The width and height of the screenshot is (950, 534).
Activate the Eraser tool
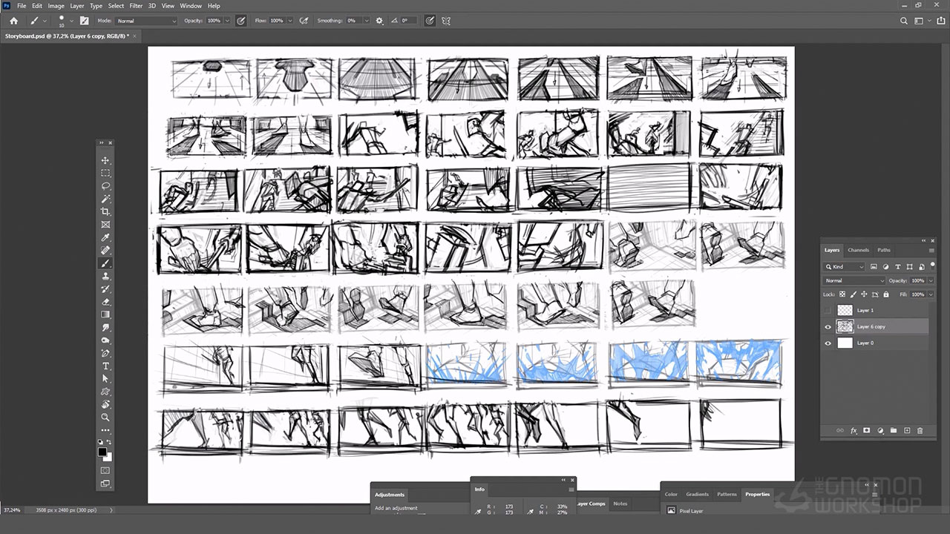[x=105, y=302]
